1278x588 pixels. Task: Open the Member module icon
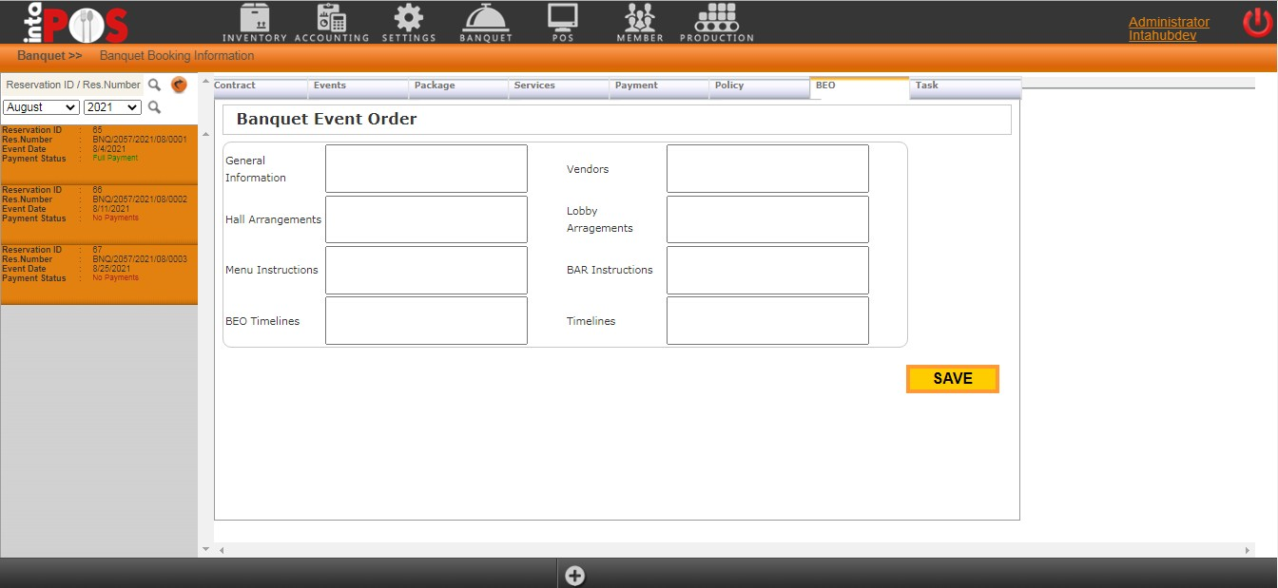pos(640,19)
